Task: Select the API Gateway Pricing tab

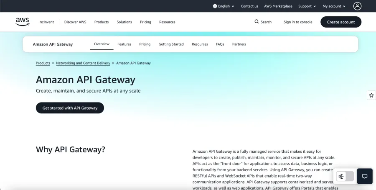Action: [145, 44]
